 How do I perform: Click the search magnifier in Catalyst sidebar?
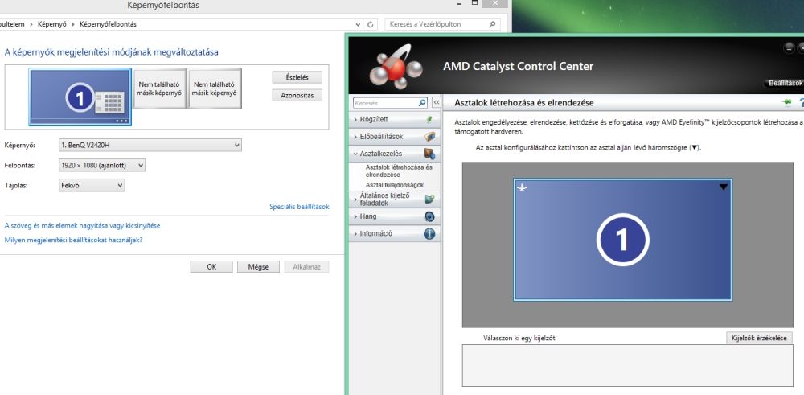click(x=423, y=103)
